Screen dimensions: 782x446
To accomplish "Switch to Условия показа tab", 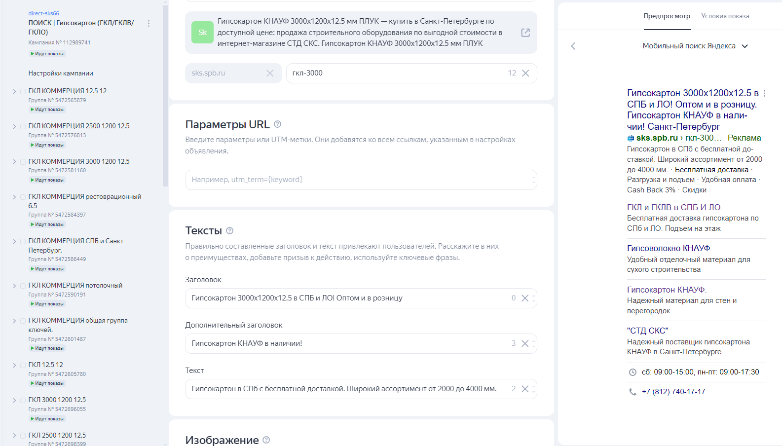I will [725, 16].
